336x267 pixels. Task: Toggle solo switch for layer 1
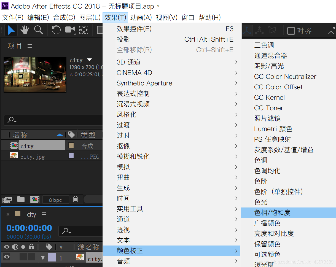23,257
